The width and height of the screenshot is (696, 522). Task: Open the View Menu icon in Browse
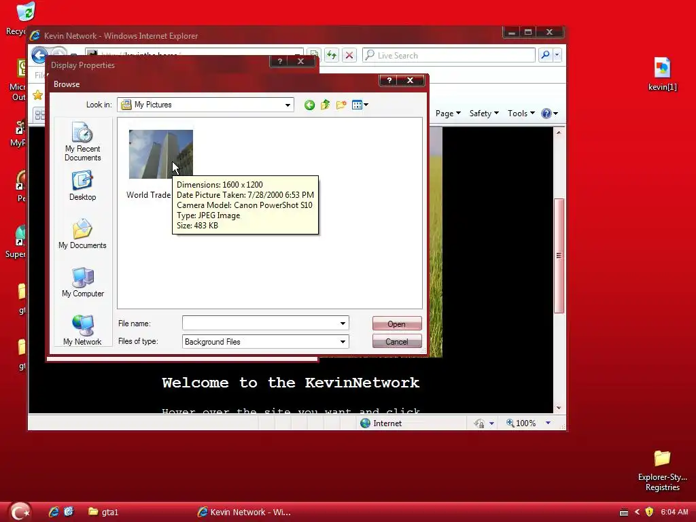360,105
